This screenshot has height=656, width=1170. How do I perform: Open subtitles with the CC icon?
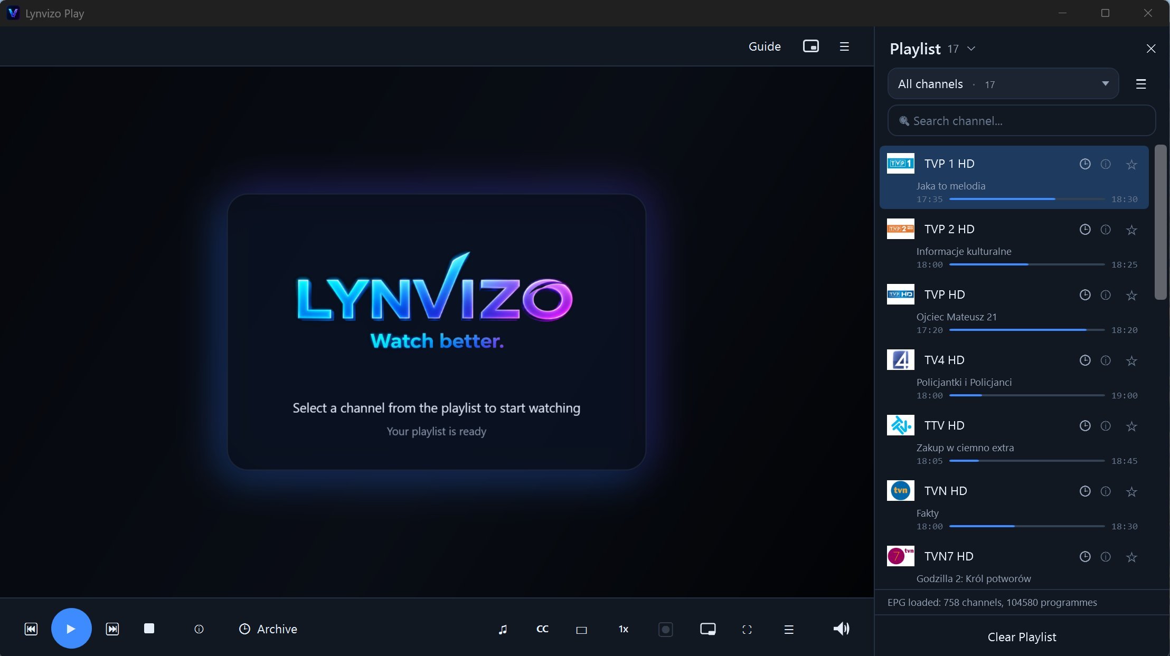[542, 629]
